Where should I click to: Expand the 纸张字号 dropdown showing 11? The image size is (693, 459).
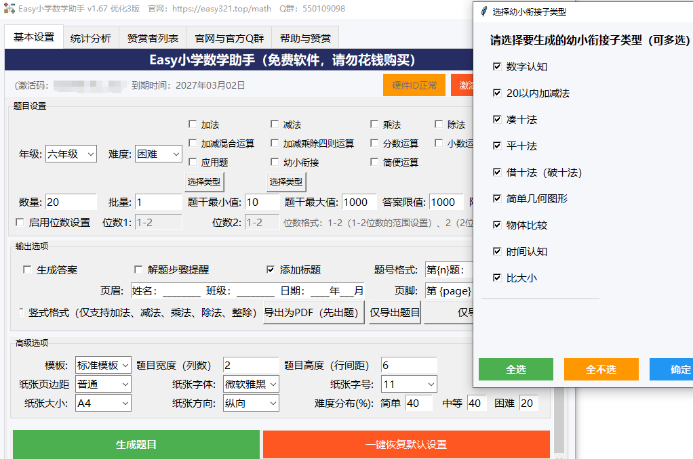coord(409,384)
